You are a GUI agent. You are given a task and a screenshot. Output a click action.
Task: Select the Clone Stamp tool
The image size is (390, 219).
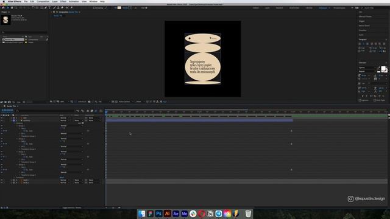click(x=58, y=8)
